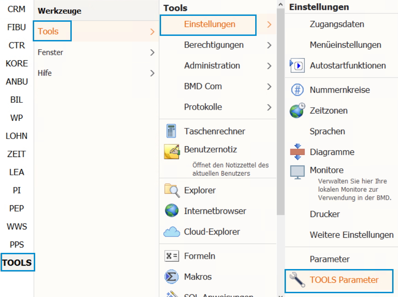Viewport: 398px width, 297px height.
Task: Open the Formeln icon
Action: point(172,256)
